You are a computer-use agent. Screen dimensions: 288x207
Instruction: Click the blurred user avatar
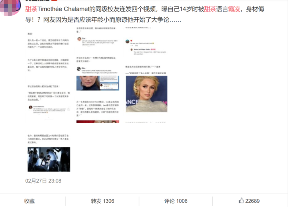coord(10,7)
